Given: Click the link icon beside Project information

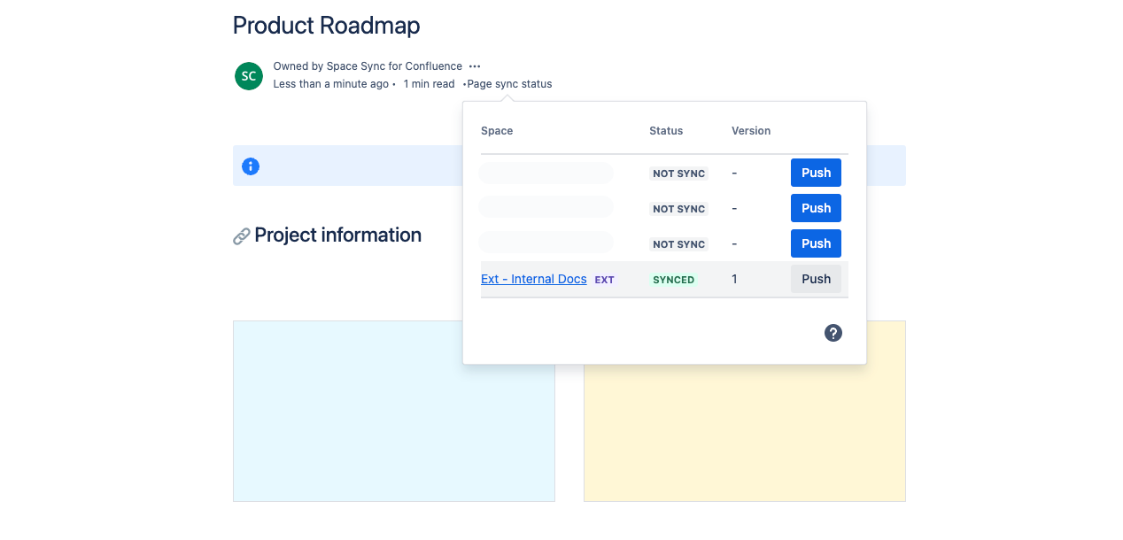Looking at the screenshot, I should 241,236.
